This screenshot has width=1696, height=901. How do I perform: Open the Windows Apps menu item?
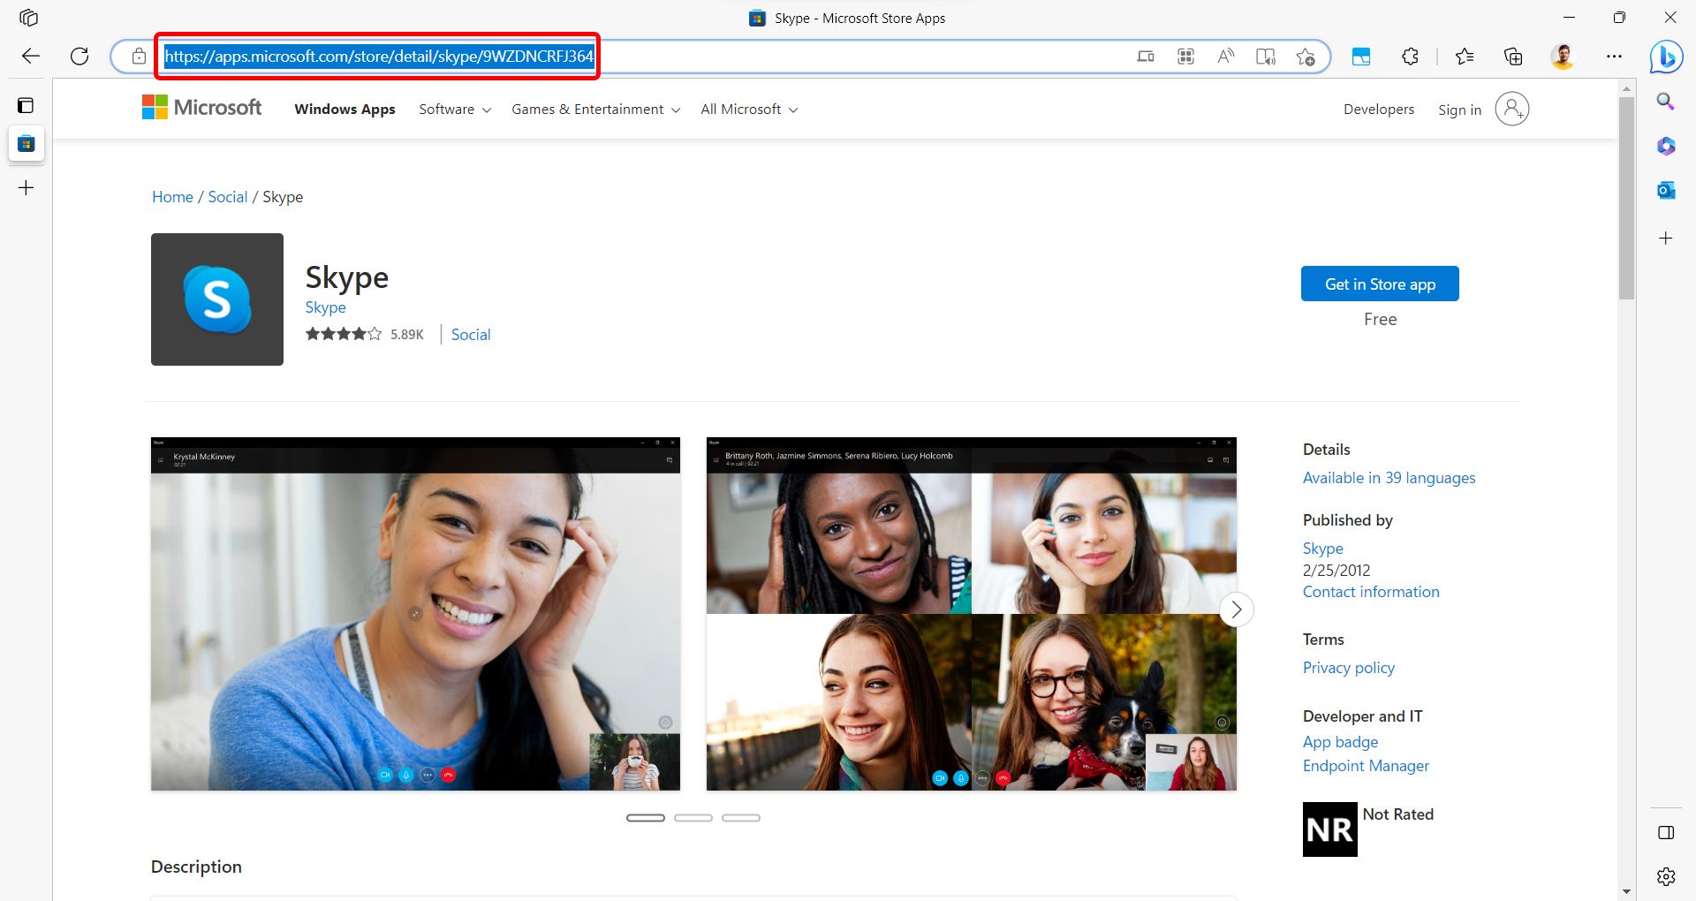click(x=344, y=110)
